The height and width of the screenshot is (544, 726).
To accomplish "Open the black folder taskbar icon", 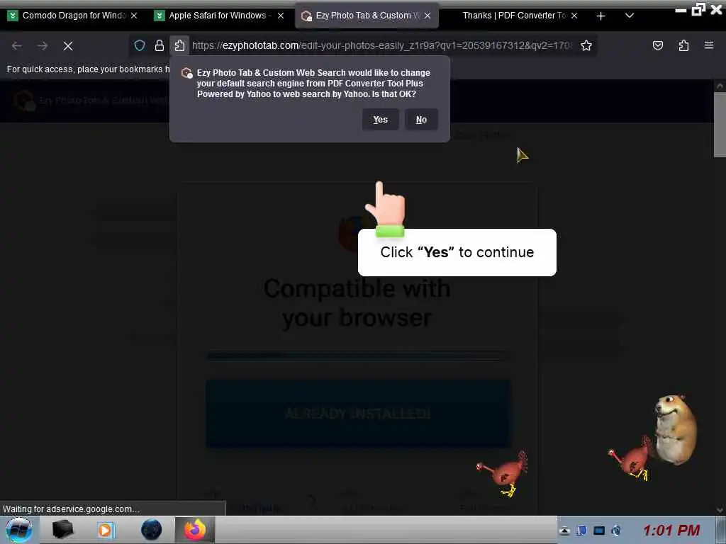I will coord(62,530).
